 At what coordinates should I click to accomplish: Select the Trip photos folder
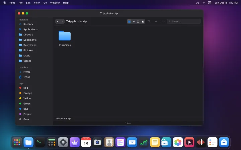(x=65, y=38)
